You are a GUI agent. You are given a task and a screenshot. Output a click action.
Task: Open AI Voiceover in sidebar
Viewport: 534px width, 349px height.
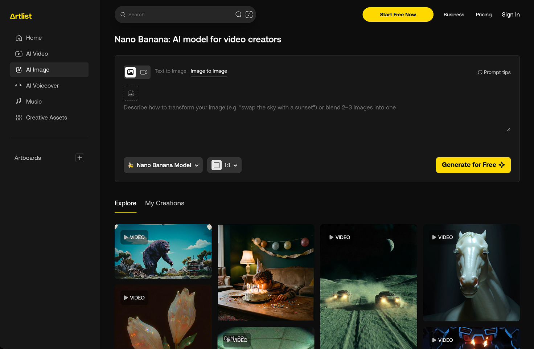pyautogui.click(x=42, y=86)
